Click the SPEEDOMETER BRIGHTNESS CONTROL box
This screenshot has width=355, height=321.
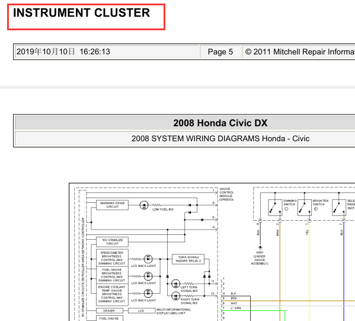click(x=112, y=258)
